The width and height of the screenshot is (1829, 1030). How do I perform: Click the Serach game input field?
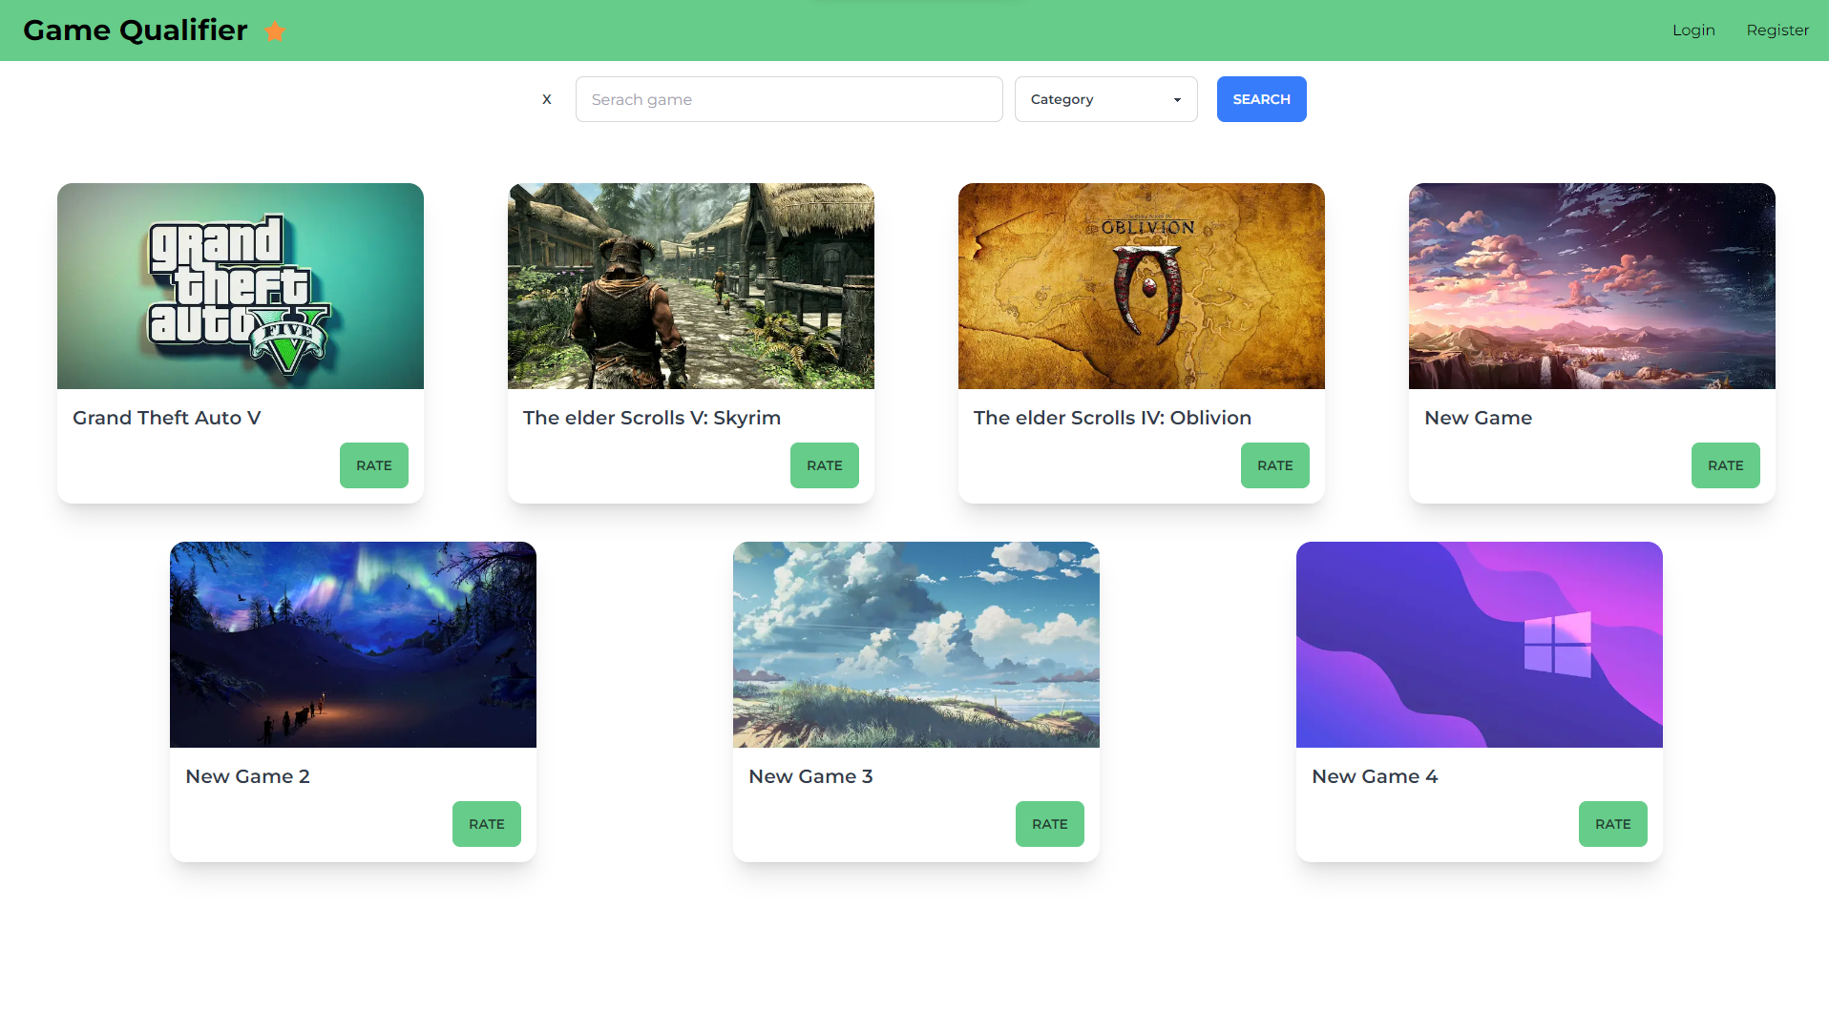788,99
